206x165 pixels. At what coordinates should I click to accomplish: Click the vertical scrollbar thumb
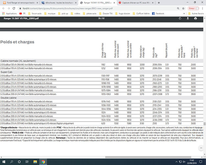tap(205, 124)
